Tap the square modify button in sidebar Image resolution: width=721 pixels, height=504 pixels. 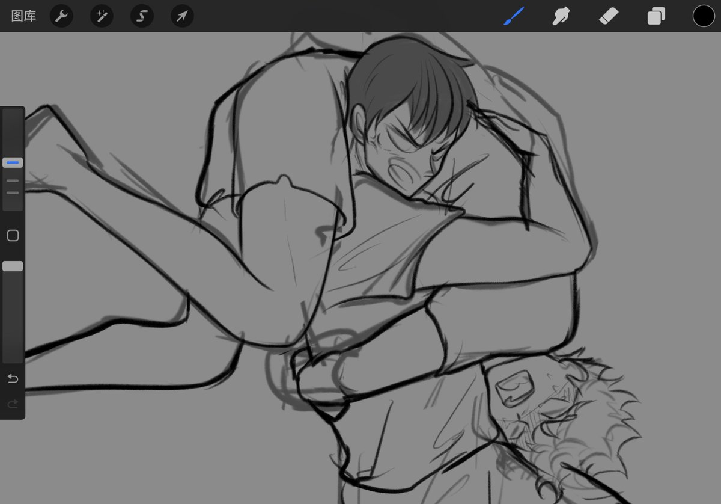point(13,236)
